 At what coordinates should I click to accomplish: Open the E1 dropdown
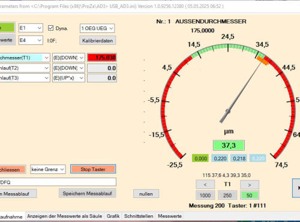31,28
